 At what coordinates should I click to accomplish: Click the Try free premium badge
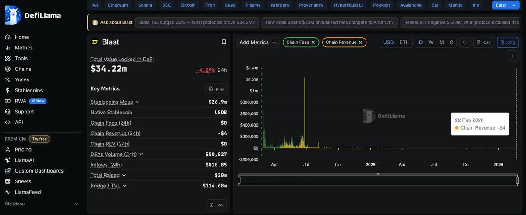pos(39,139)
